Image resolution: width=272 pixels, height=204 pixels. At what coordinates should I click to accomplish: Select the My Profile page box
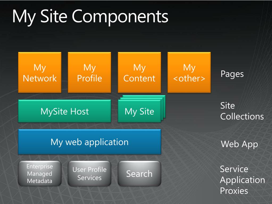click(x=90, y=73)
